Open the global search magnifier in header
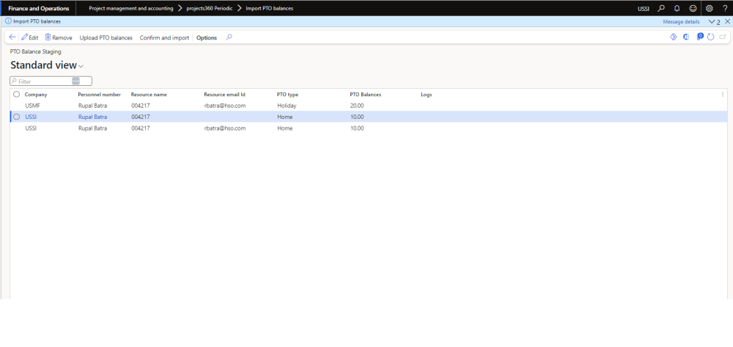The width and height of the screenshot is (733, 347). pyautogui.click(x=661, y=8)
